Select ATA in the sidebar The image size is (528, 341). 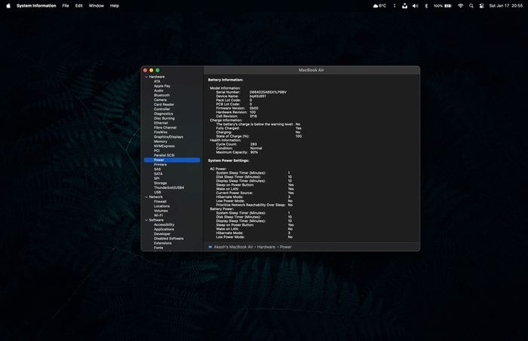(157, 81)
